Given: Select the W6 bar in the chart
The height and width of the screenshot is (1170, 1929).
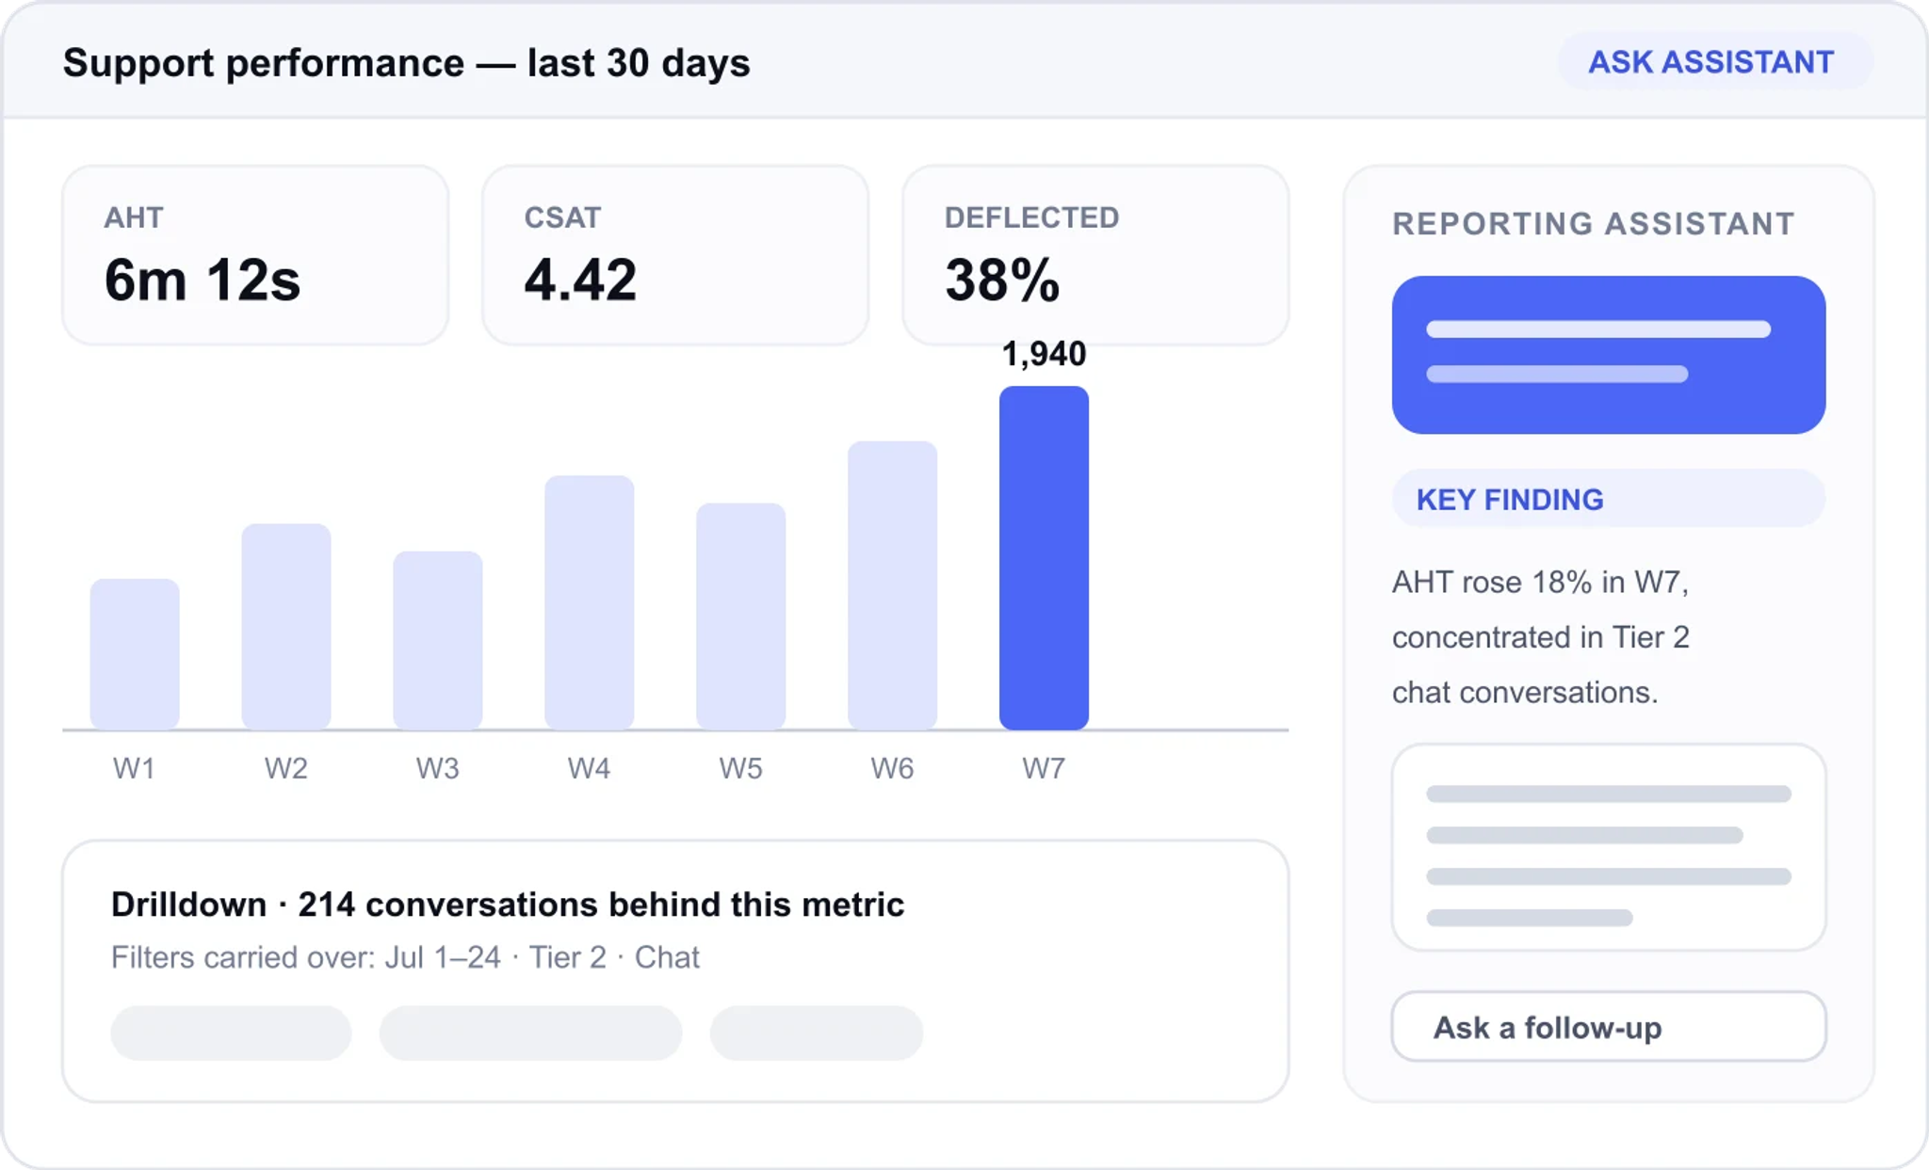Looking at the screenshot, I should [x=893, y=585].
